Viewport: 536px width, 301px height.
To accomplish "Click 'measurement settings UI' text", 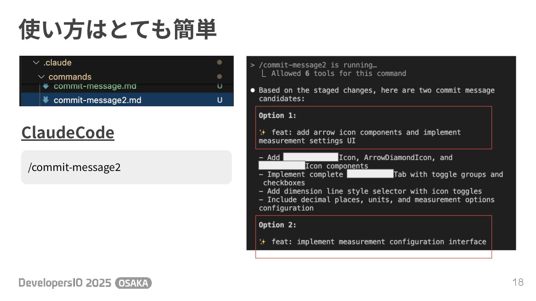I will point(307,141).
